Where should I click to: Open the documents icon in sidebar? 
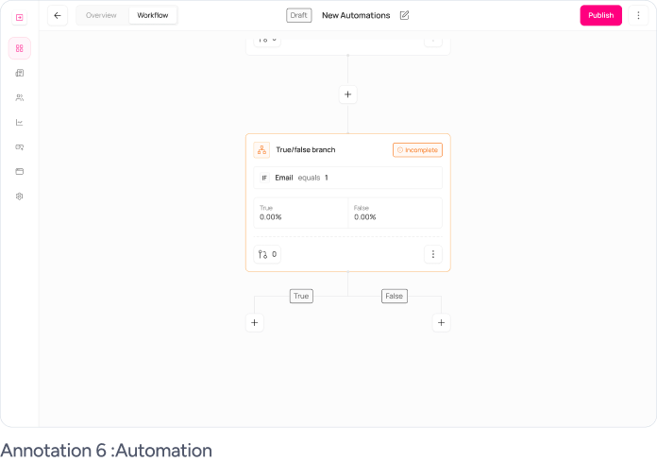point(19,73)
